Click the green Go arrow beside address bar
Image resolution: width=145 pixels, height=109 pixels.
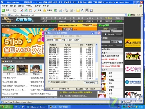click(129, 15)
